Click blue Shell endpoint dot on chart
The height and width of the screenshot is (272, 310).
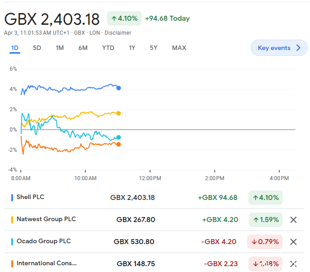pos(119,88)
